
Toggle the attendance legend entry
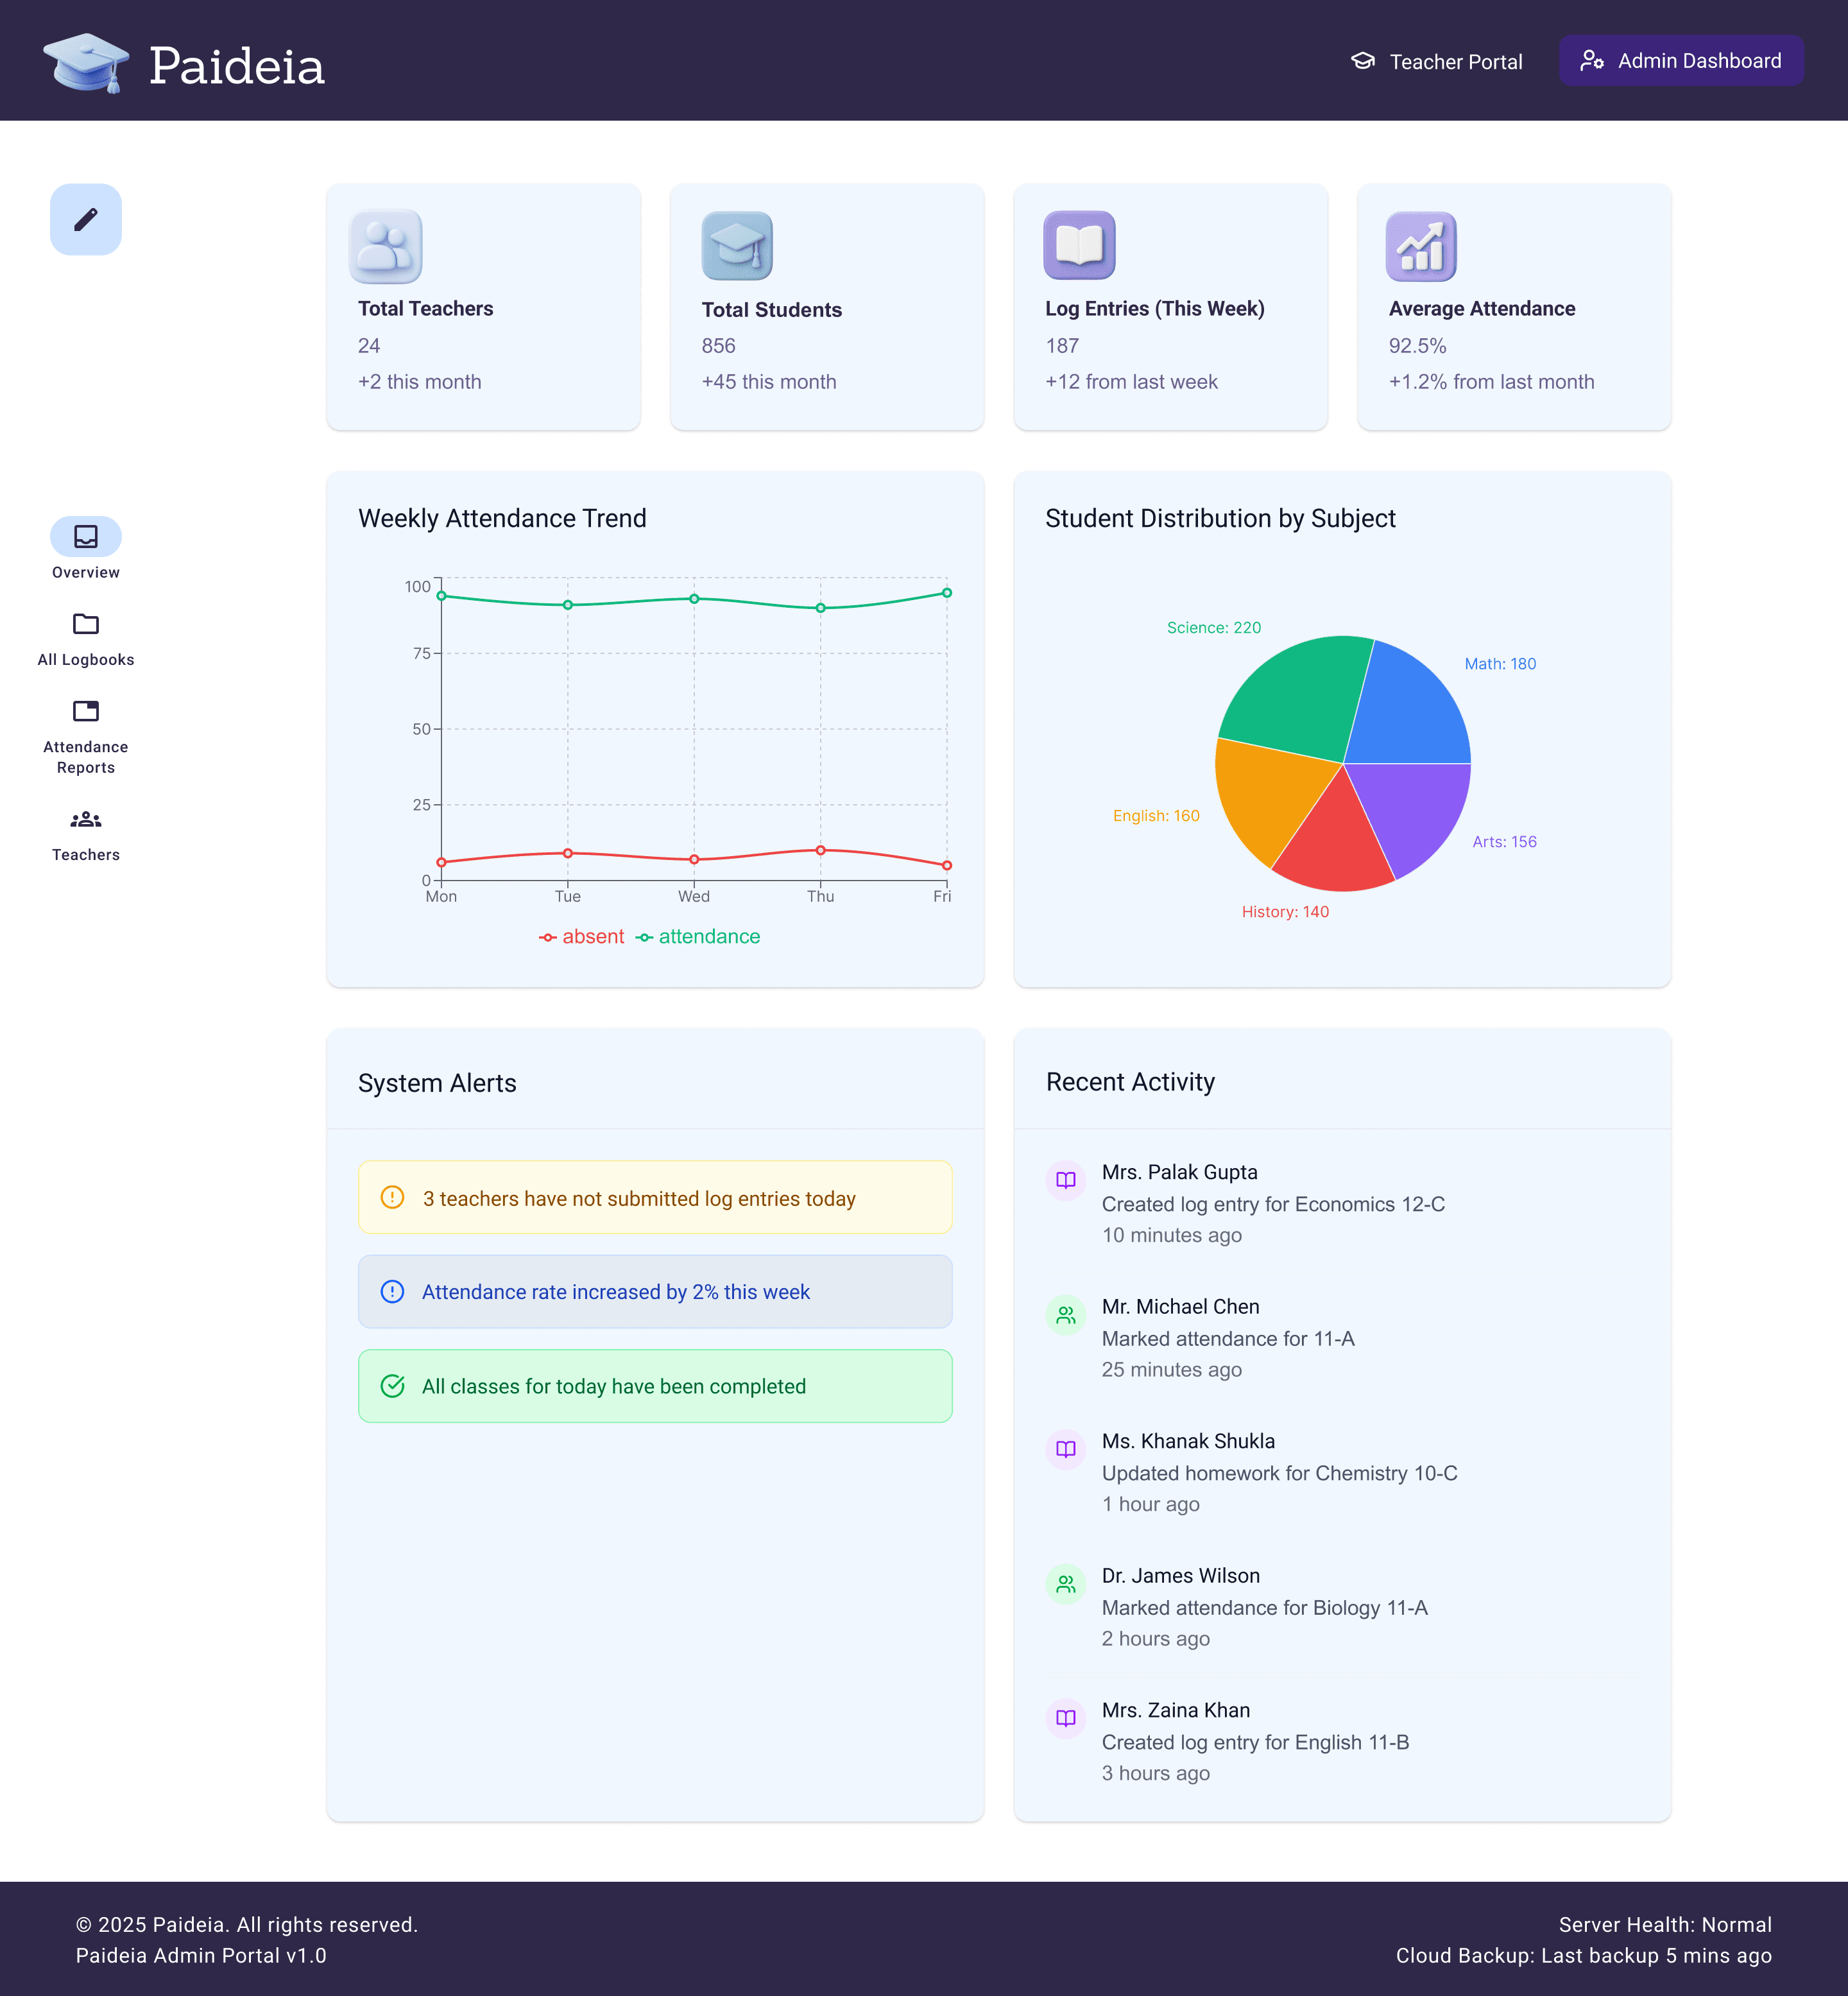click(698, 937)
